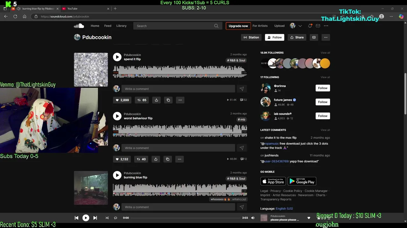
Task: Like spend it flip with 2,899 likes
Action: point(122,100)
